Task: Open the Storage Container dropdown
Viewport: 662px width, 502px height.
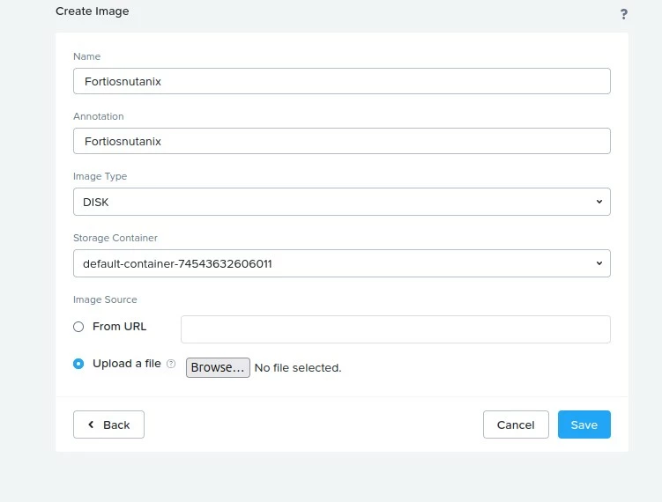Action: (x=341, y=263)
